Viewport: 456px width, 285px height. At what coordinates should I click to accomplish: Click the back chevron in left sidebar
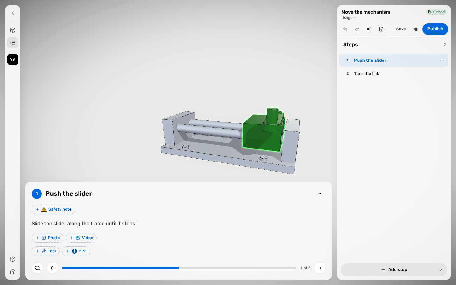point(13,13)
